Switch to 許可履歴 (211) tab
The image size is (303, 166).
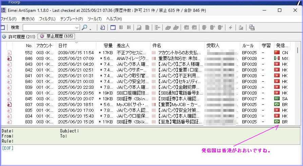19,37
